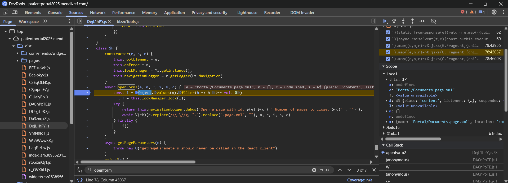
Task: Click the pretty print braces icon
Action: click(80, 180)
